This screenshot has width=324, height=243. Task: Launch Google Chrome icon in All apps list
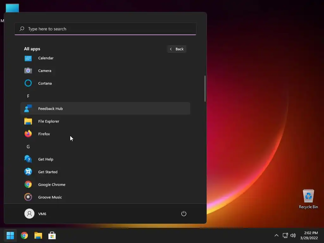[x=28, y=184]
